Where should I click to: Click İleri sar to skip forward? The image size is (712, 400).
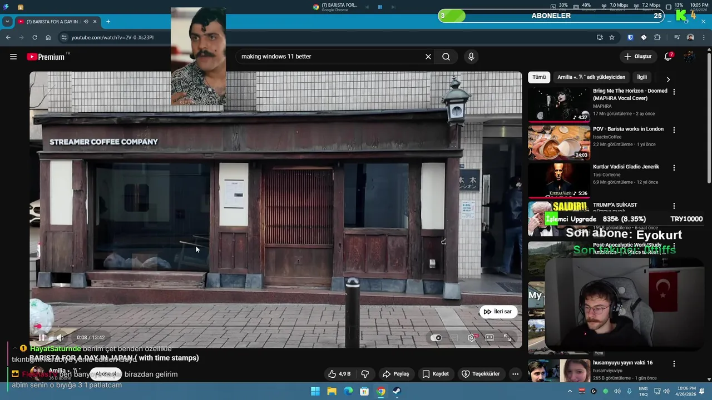[x=497, y=312]
